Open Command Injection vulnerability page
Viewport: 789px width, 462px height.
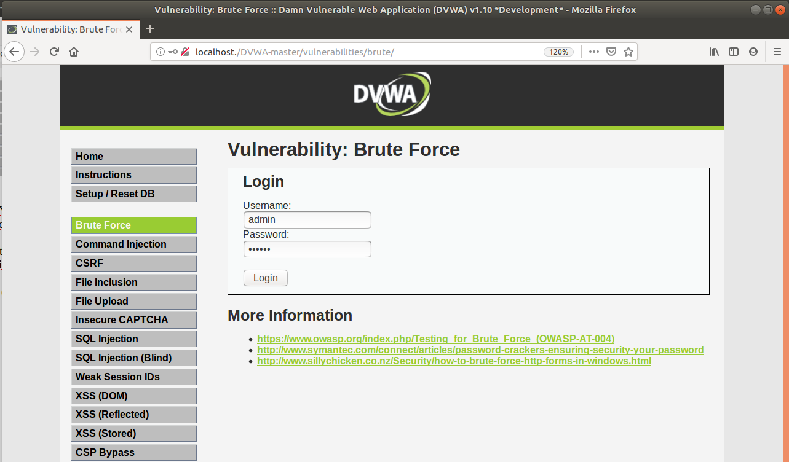coord(134,245)
